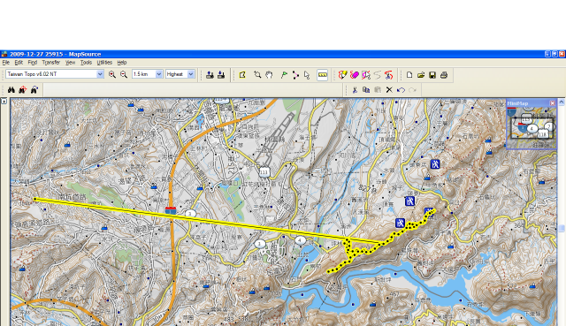Click the collapsed side panel handle at left
The width and height of the screenshot is (566, 326).
coord(4,102)
